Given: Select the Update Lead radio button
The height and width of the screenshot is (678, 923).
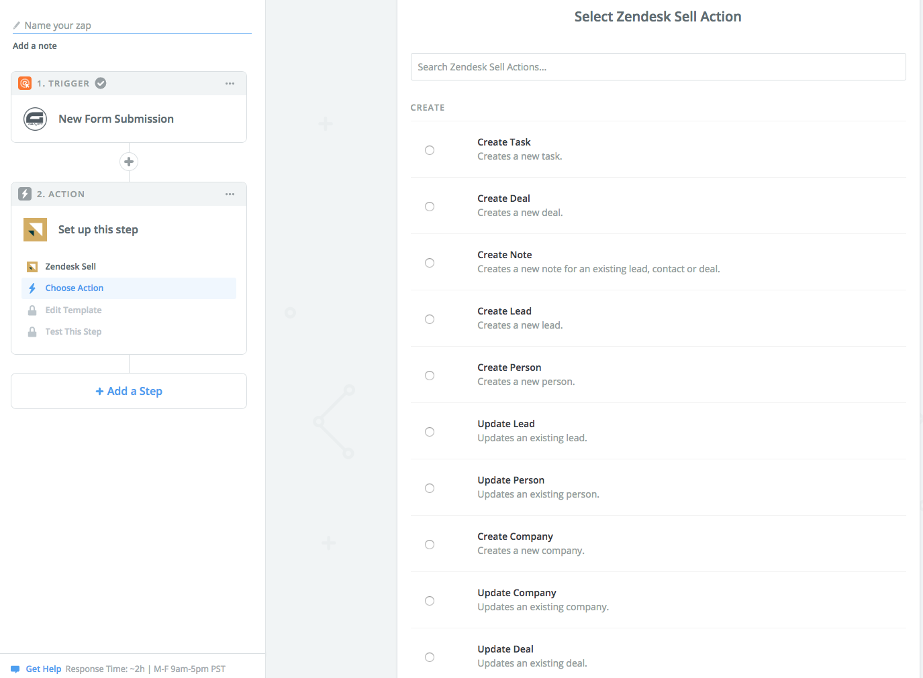Looking at the screenshot, I should tap(430, 432).
